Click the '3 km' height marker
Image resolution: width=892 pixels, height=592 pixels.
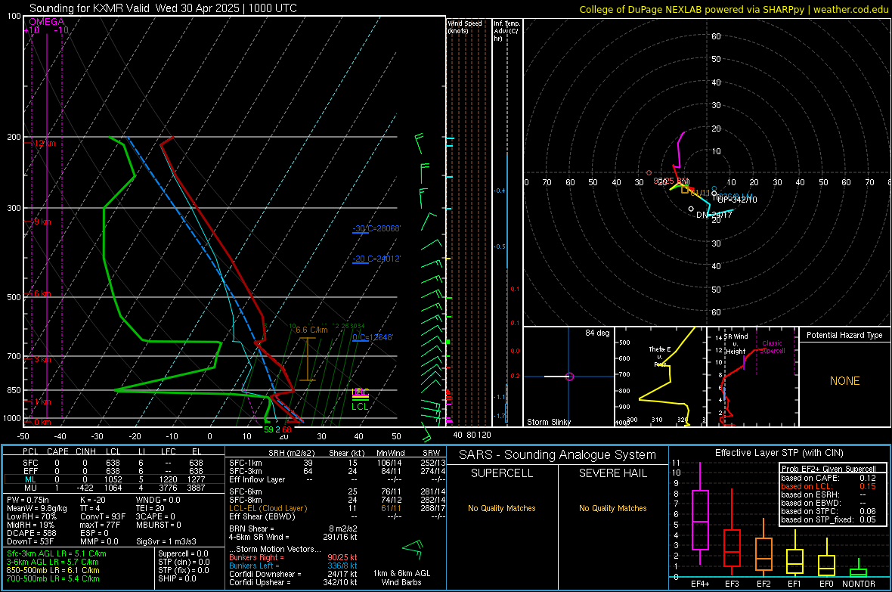coord(42,360)
